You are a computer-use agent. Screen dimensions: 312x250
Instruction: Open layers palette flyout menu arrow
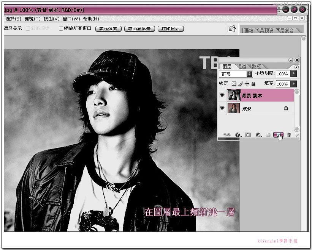[296, 67]
